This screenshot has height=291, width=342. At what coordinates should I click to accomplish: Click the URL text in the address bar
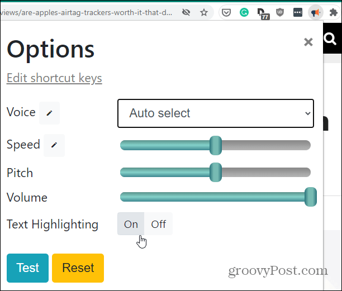tap(87, 13)
